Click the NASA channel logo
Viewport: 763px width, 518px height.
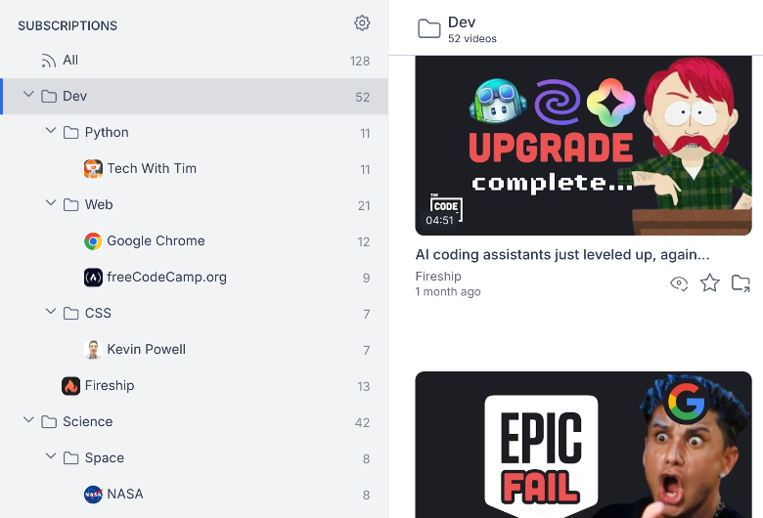tap(93, 495)
